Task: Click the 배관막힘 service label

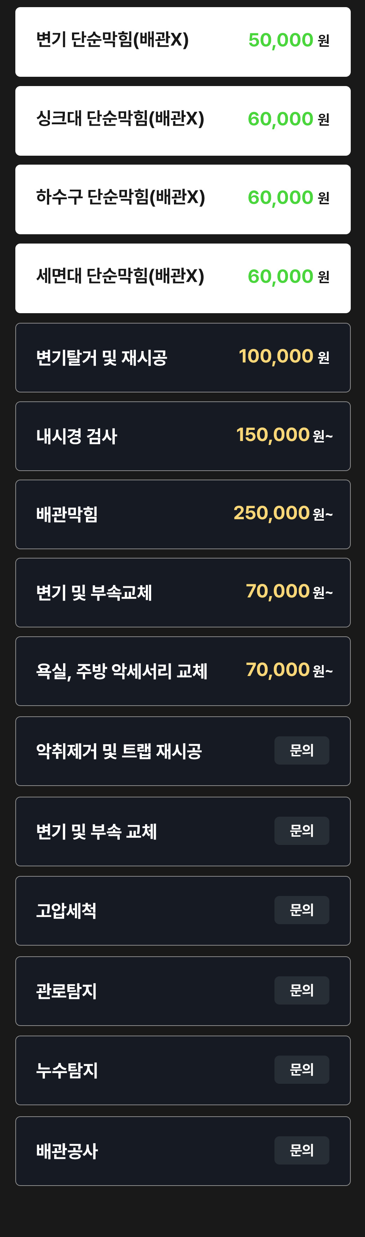Action: (x=67, y=515)
